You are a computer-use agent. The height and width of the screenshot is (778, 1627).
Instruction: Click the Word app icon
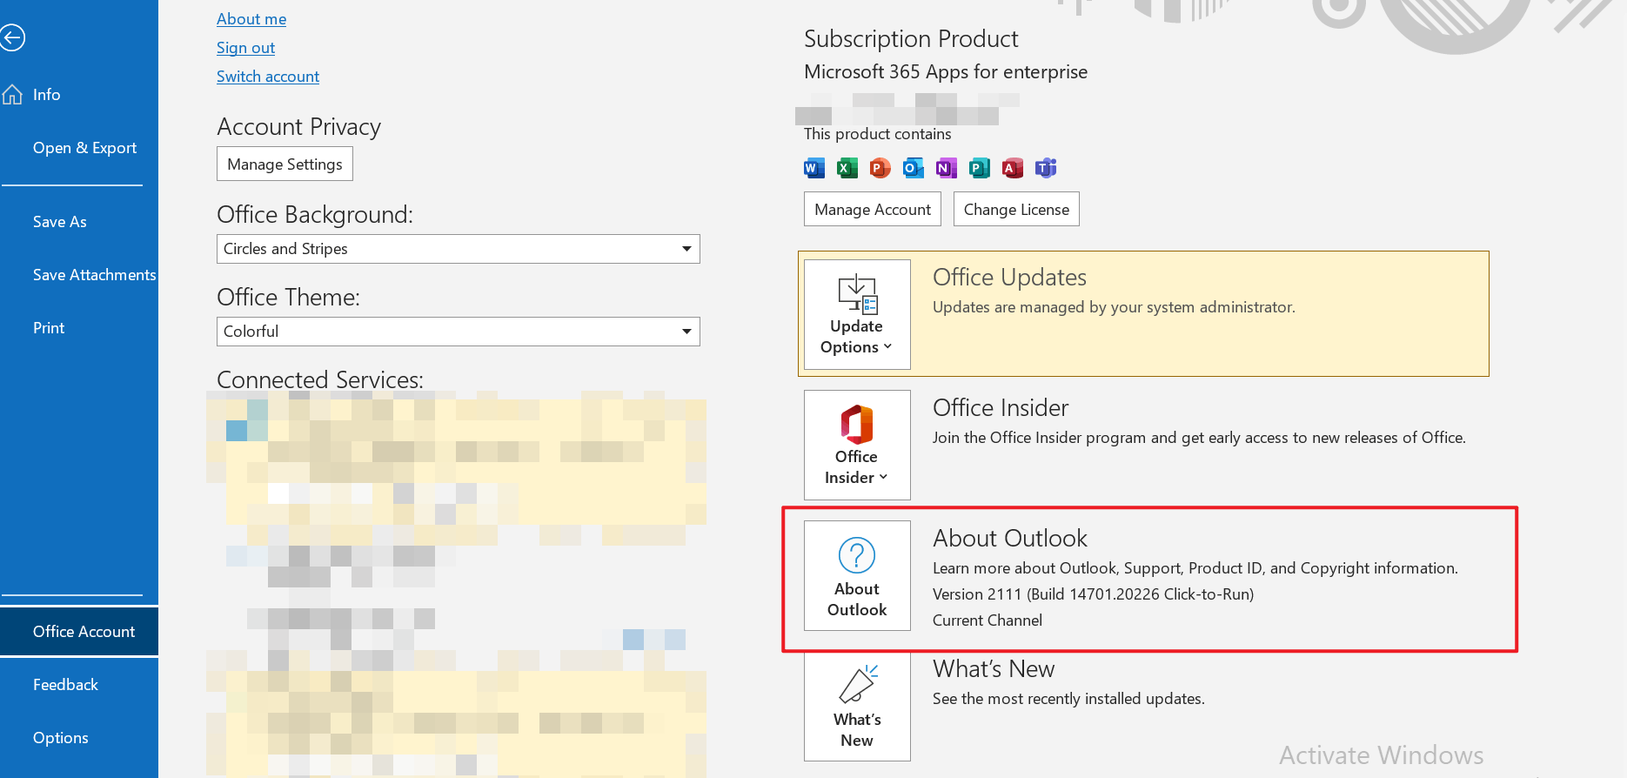click(x=814, y=168)
